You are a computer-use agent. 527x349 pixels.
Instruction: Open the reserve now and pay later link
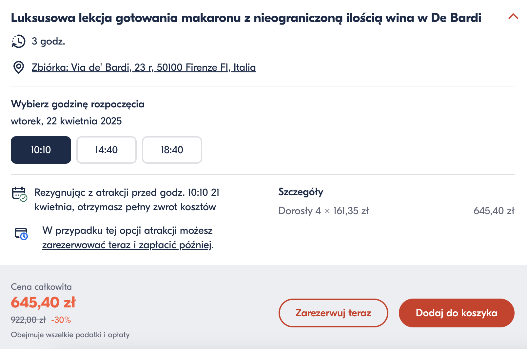(x=127, y=245)
